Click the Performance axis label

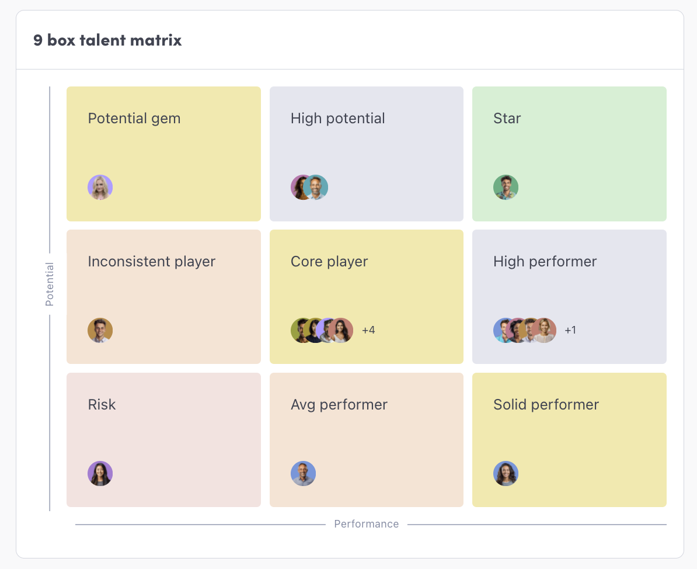coord(367,524)
